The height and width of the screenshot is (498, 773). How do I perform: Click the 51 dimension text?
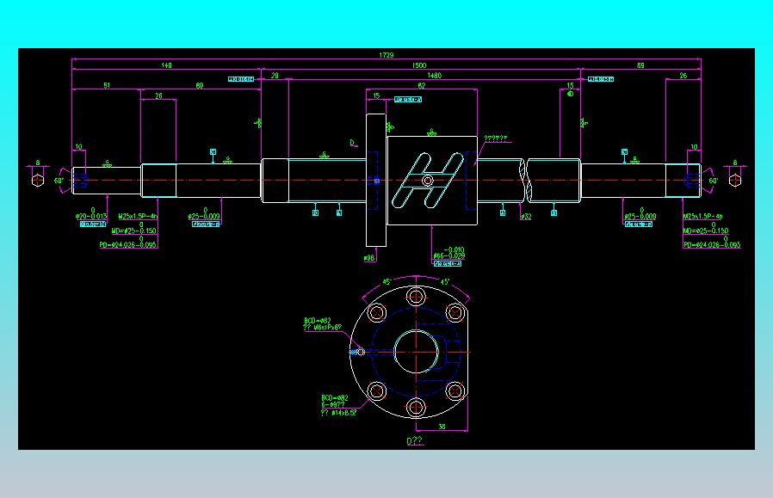(x=107, y=86)
